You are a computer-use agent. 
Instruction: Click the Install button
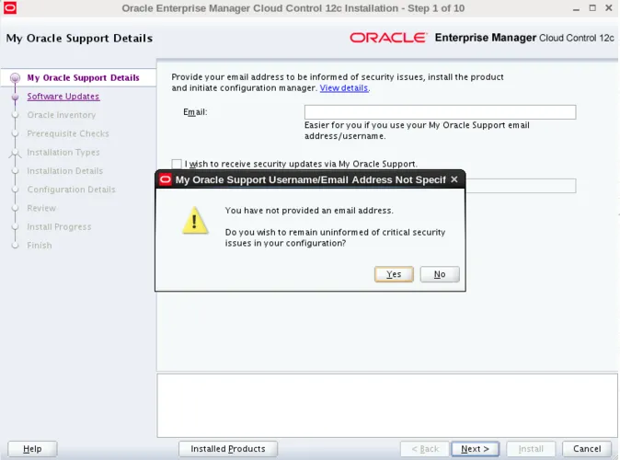tap(531, 449)
